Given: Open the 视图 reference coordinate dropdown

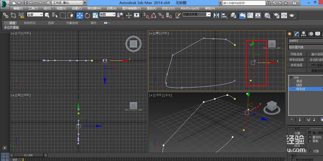Looking at the screenshot, I should pos(108,15).
